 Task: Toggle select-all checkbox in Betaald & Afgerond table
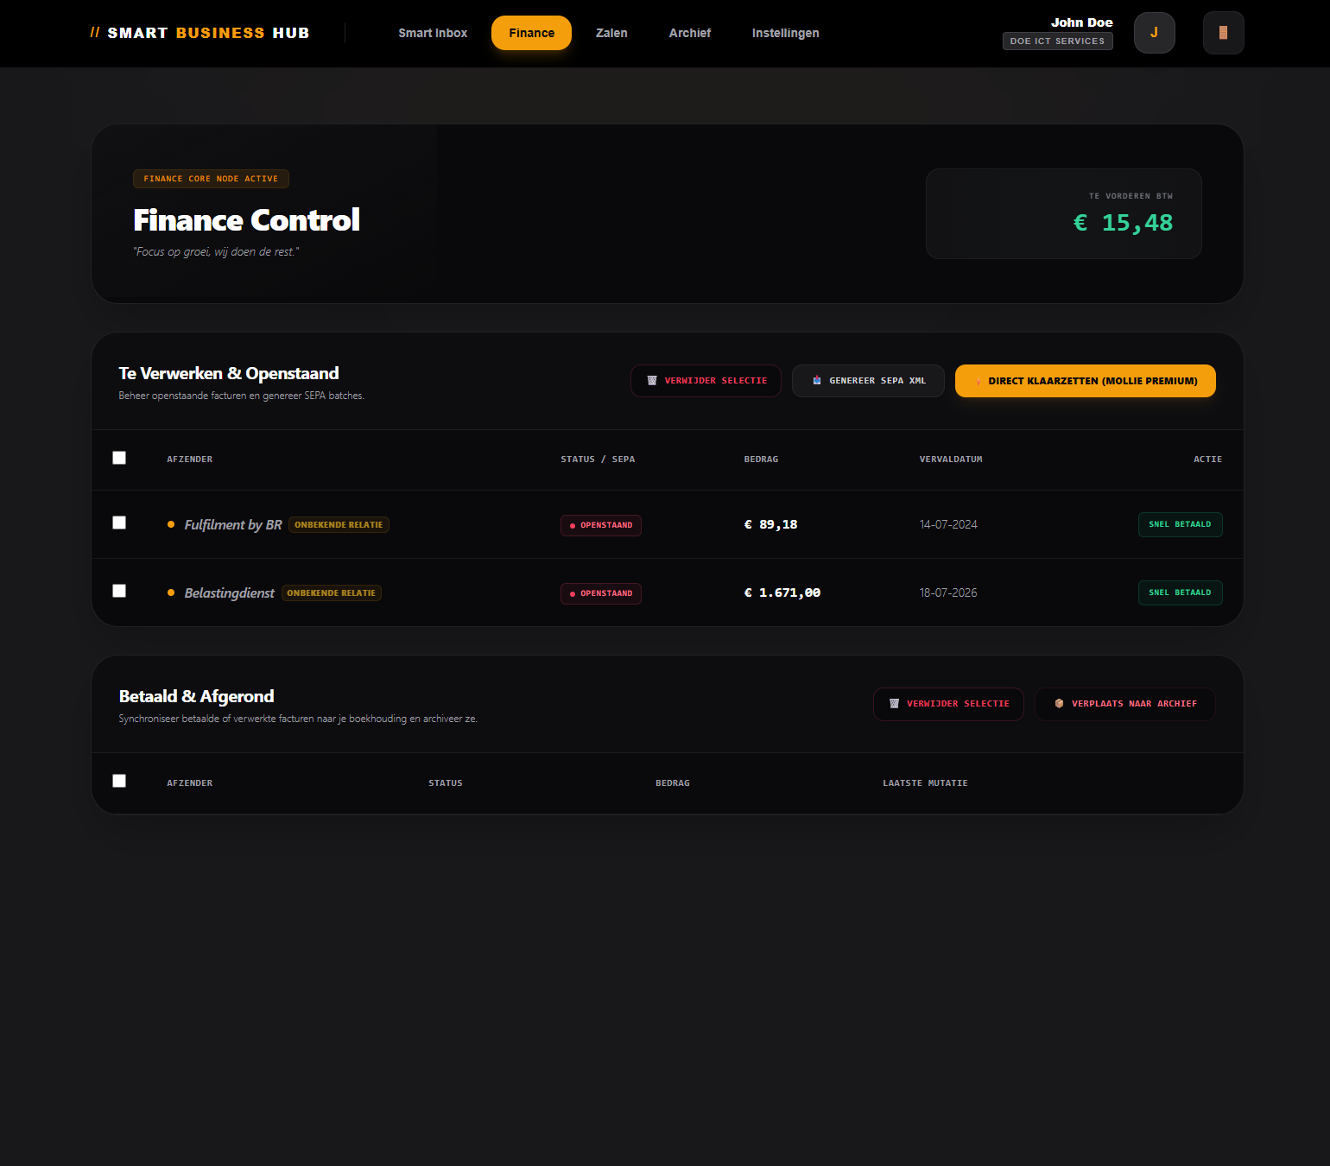coord(119,781)
